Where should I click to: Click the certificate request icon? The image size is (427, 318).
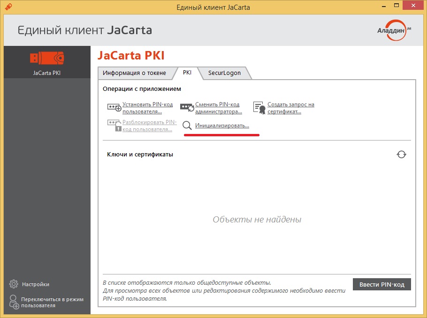click(x=259, y=108)
